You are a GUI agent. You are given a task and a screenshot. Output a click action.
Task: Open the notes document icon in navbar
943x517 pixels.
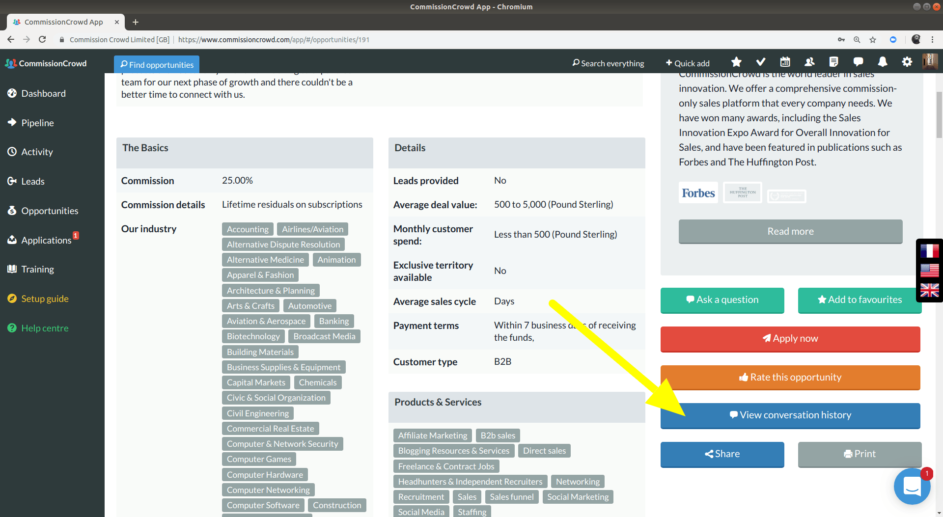833,62
